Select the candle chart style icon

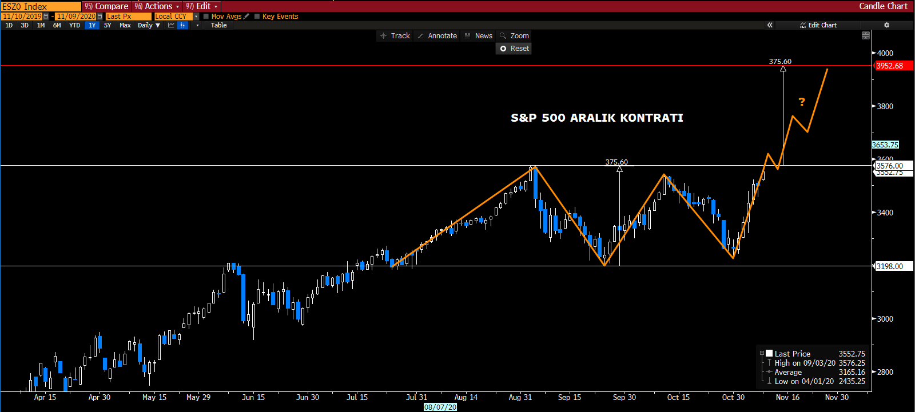click(182, 25)
